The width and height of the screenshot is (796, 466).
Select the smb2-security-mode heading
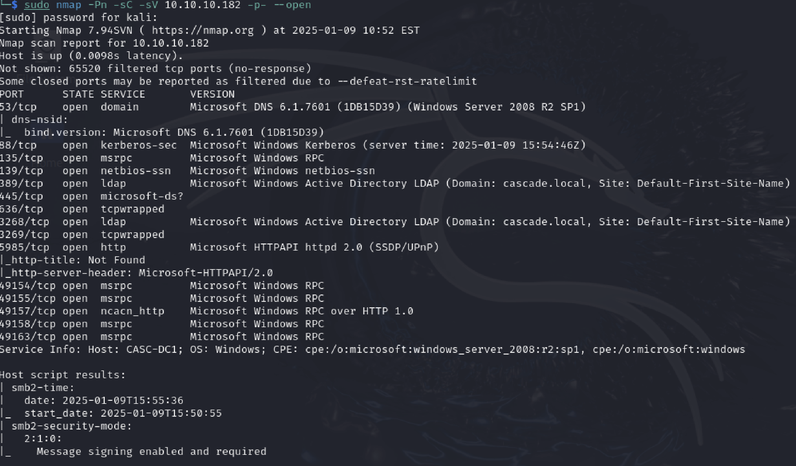(x=72, y=426)
